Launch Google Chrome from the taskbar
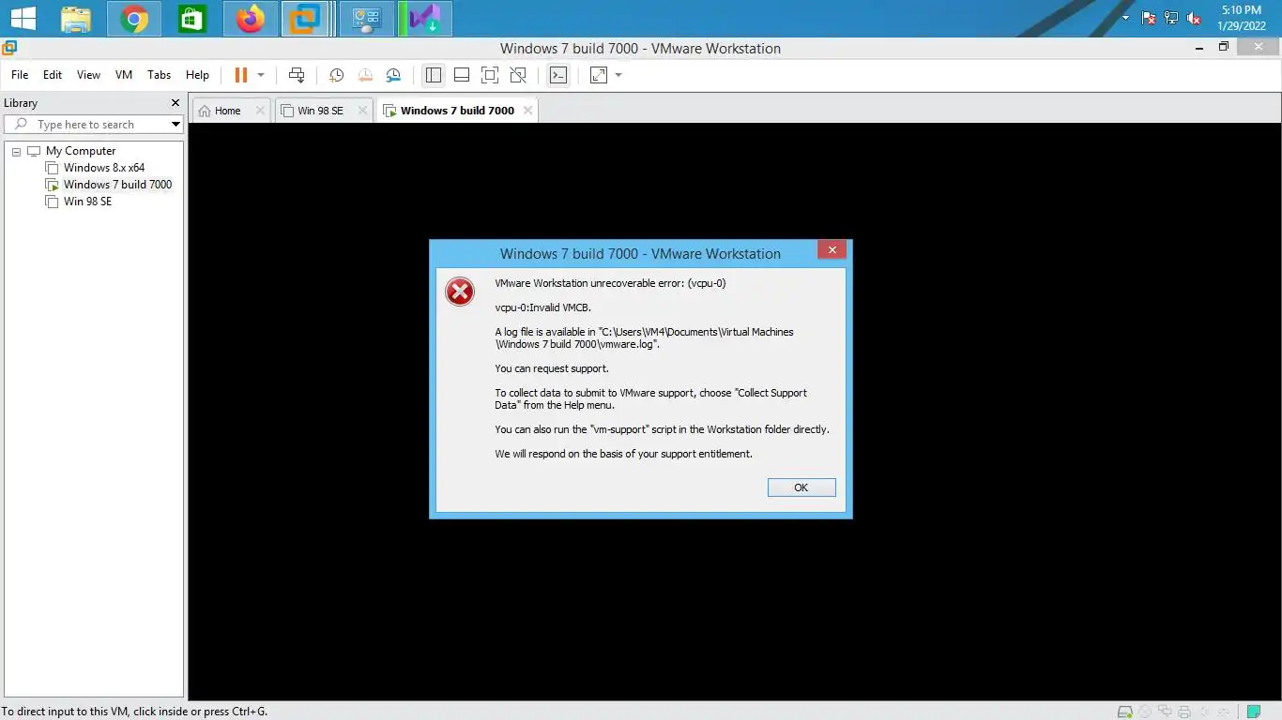The height and width of the screenshot is (720, 1282). tap(134, 19)
